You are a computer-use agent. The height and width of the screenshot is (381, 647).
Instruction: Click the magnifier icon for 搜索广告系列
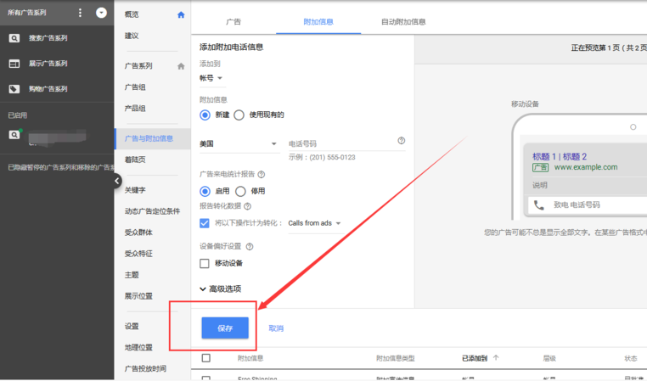coord(14,38)
